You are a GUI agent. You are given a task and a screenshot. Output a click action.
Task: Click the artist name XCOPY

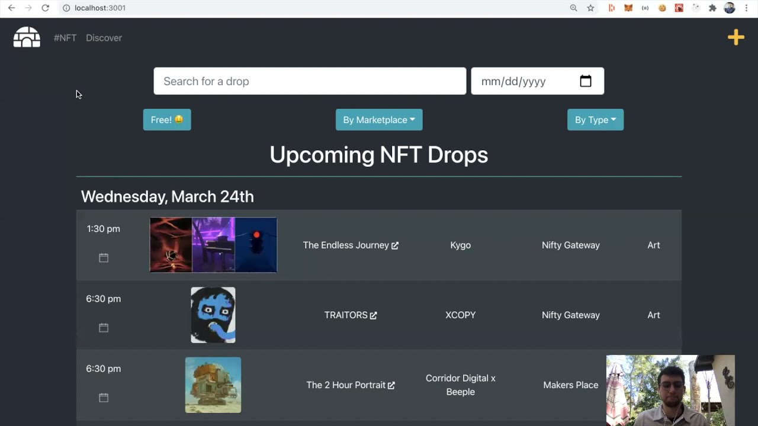(460, 315)
